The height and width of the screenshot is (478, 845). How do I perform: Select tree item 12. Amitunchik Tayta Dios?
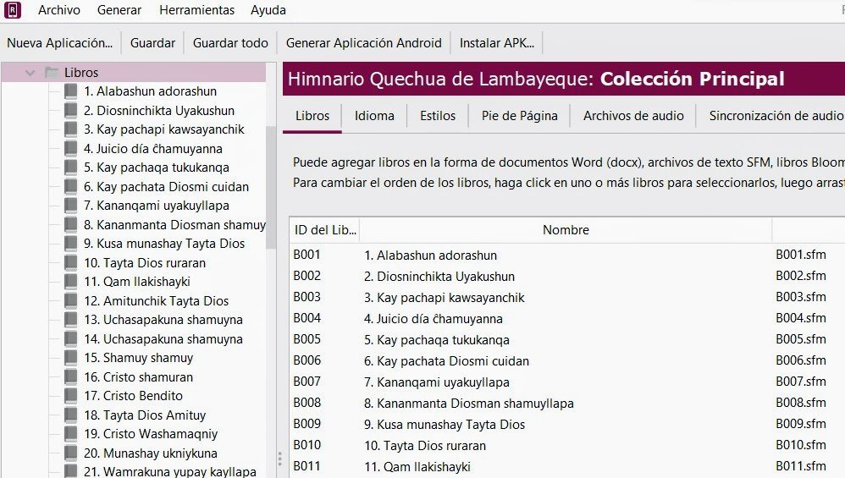tap(156, 301)
